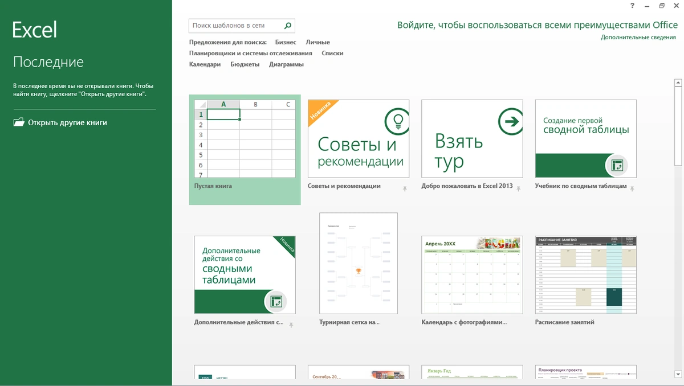
Task: Click the folder icon next to Open Other Workbooks
Action: [x=19, y=122]
